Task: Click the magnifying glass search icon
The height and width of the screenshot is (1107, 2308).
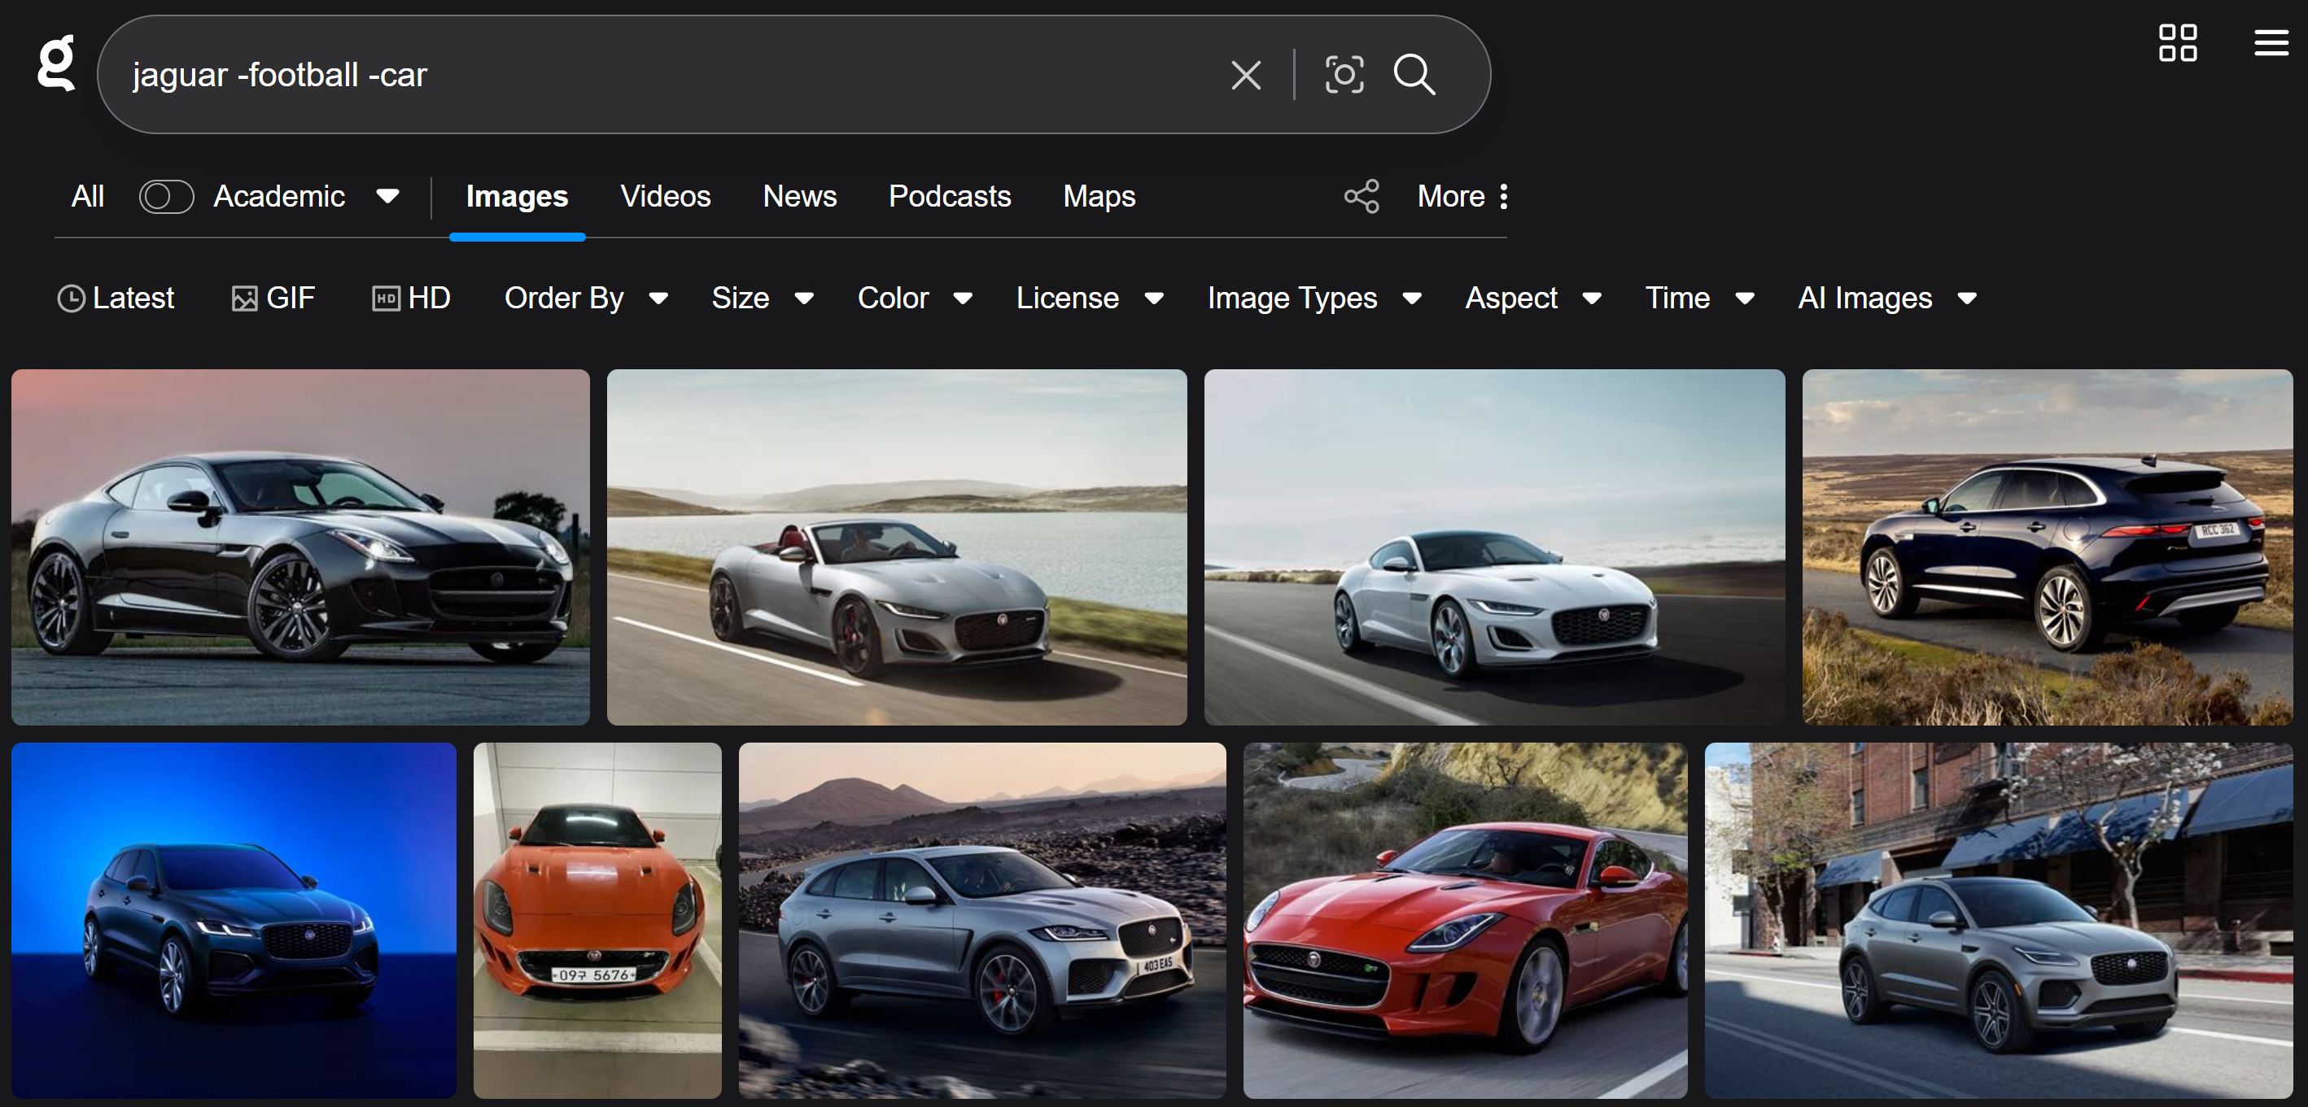Action: point(1414,75)
